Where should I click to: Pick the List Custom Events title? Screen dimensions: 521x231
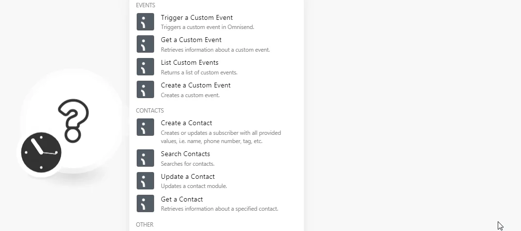click(189, 63)
